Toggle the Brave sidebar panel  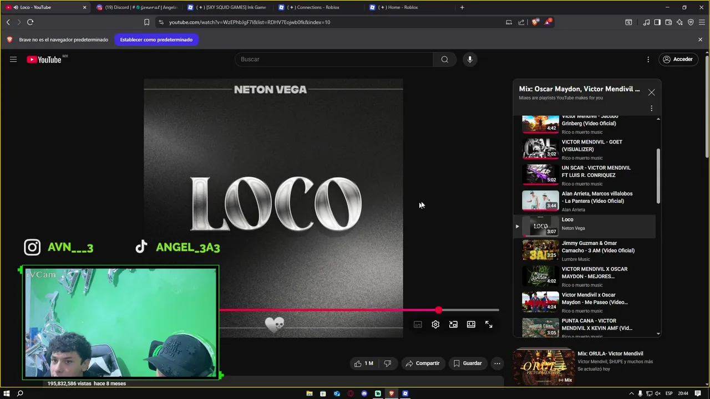click(x=657, y=22)
